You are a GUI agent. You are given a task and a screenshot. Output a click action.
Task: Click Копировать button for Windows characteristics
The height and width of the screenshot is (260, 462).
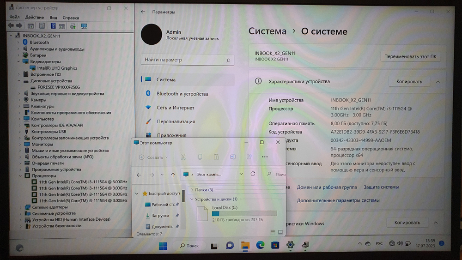coord(407,223)
